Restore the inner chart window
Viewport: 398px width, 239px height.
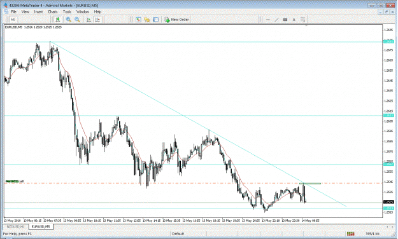coord(387,12)
